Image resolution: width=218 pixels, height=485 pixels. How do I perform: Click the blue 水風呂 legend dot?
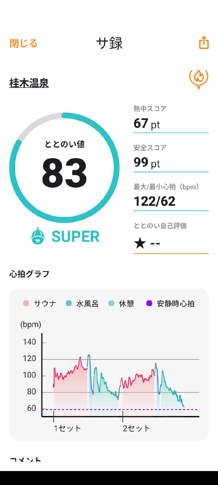69,303
